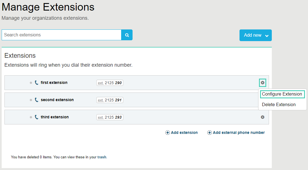The width and height of the screenshot is (308, 170).
Task: Click the ext. 2125 291 badge
Action: [110, 100]
